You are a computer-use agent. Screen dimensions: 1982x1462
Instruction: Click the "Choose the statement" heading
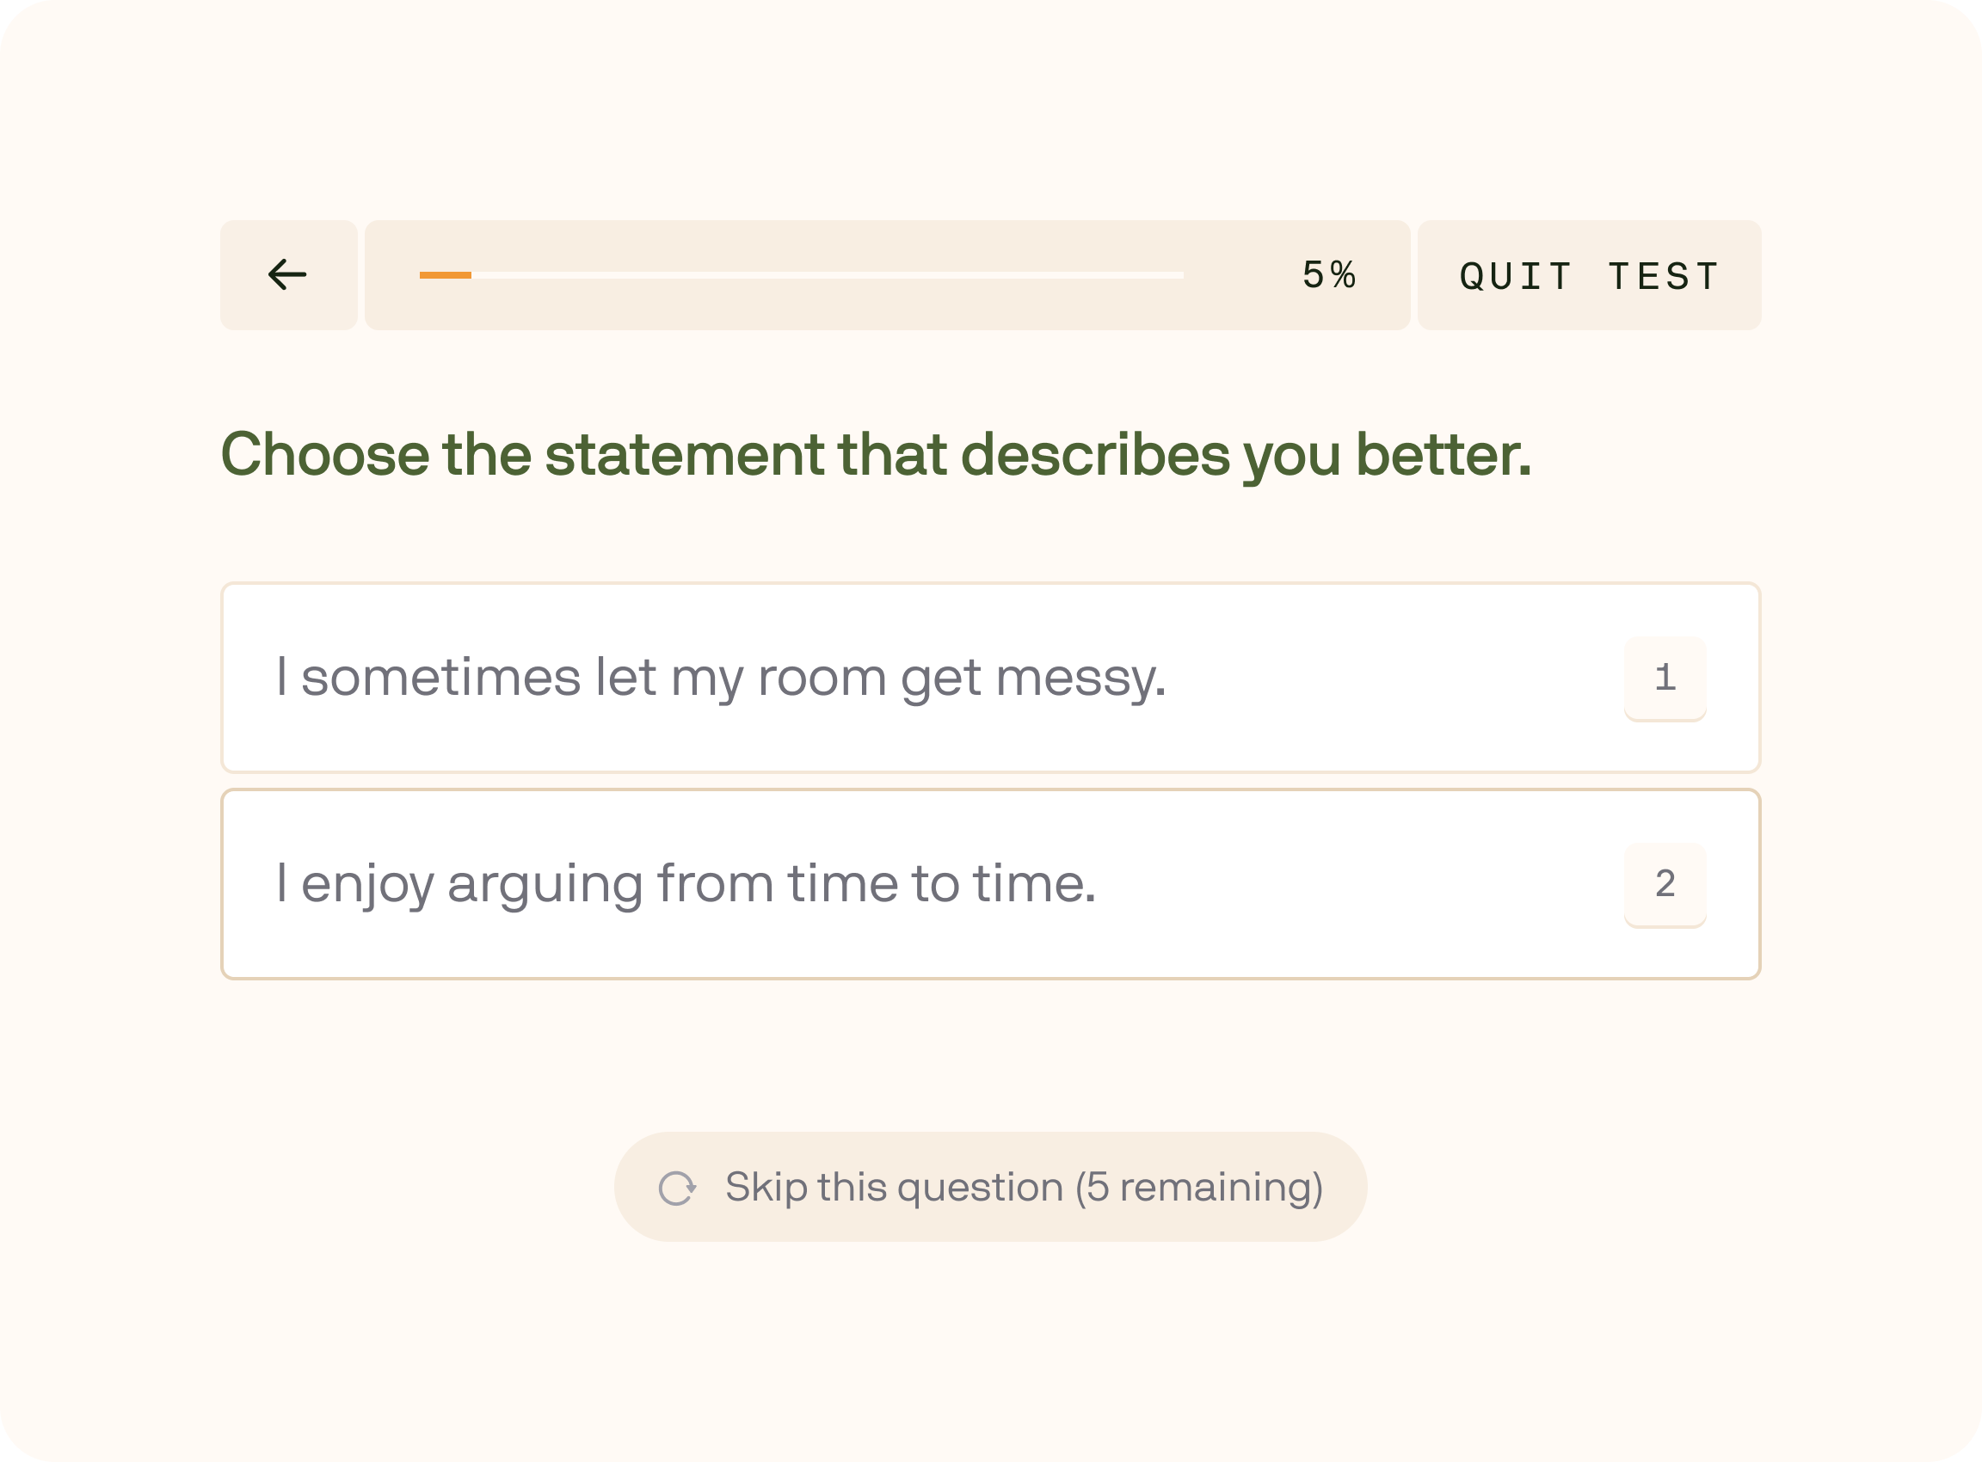pyautogui.click(x=875, y=454)
